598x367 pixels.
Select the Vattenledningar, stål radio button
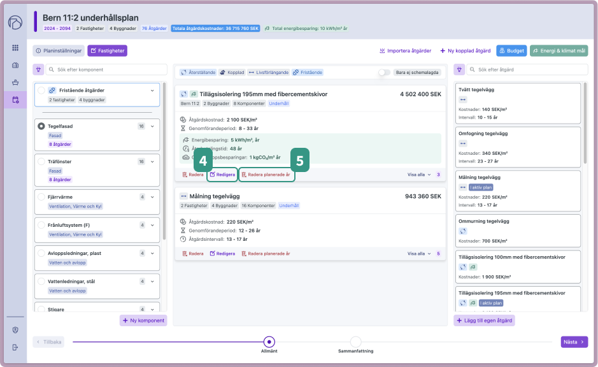pos(41,282)
